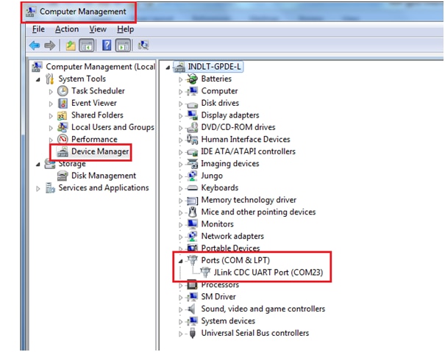Click the Event Viewer icon
This screenshot has width=445, height=352.
[x=63, y=103]
